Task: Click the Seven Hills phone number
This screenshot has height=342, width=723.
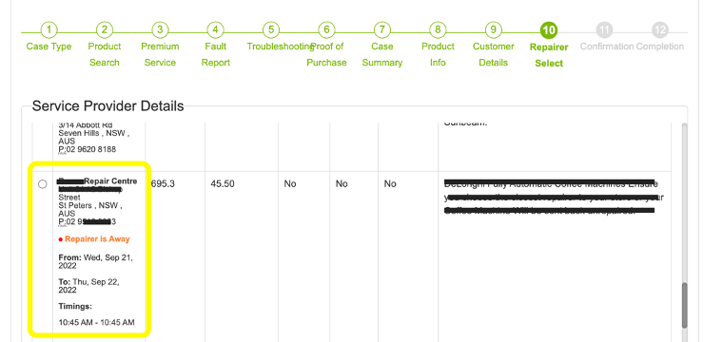Action: click(88, 149)
